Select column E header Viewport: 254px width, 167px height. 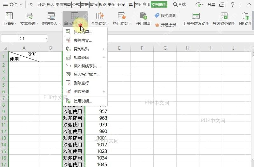(x=119, y=48)
